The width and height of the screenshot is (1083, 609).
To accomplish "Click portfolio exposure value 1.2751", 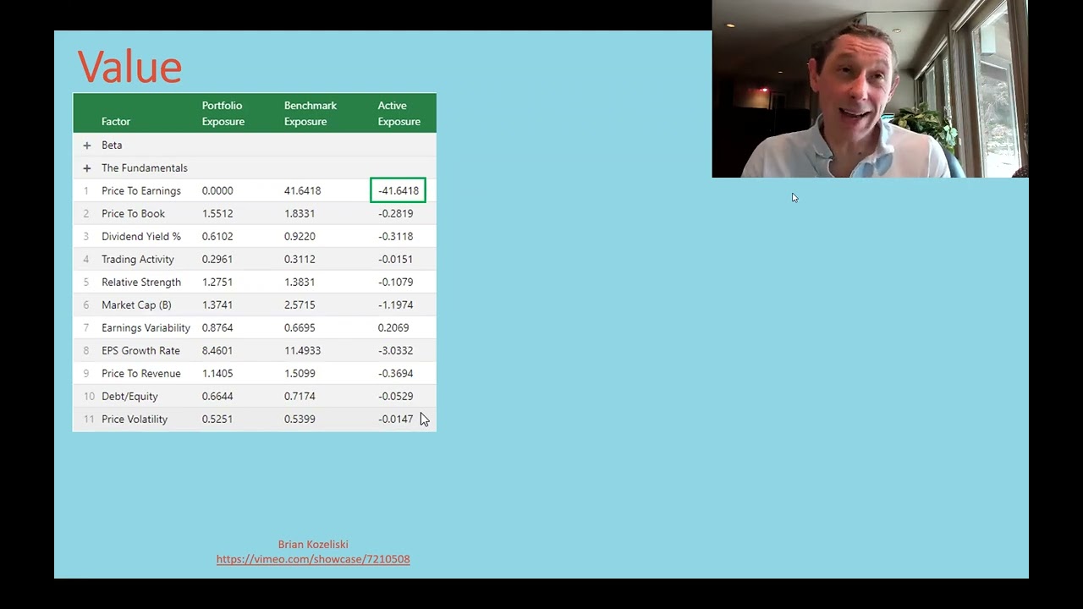I will (217, 283).
